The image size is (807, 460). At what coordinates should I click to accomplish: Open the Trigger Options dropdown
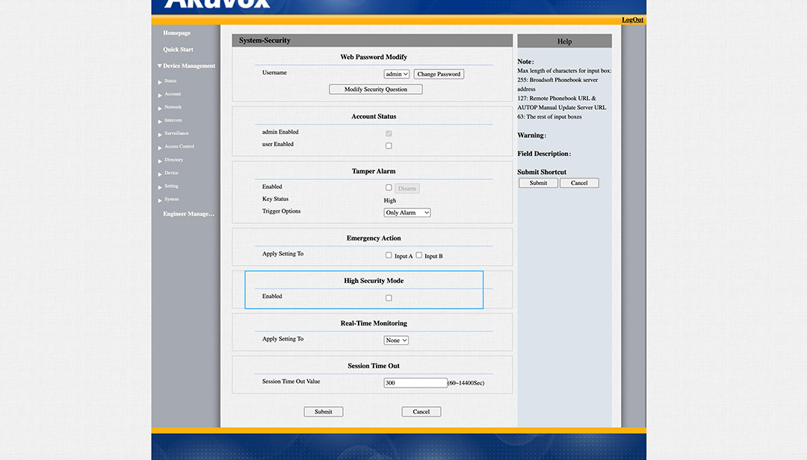click(x=407, y=213)
